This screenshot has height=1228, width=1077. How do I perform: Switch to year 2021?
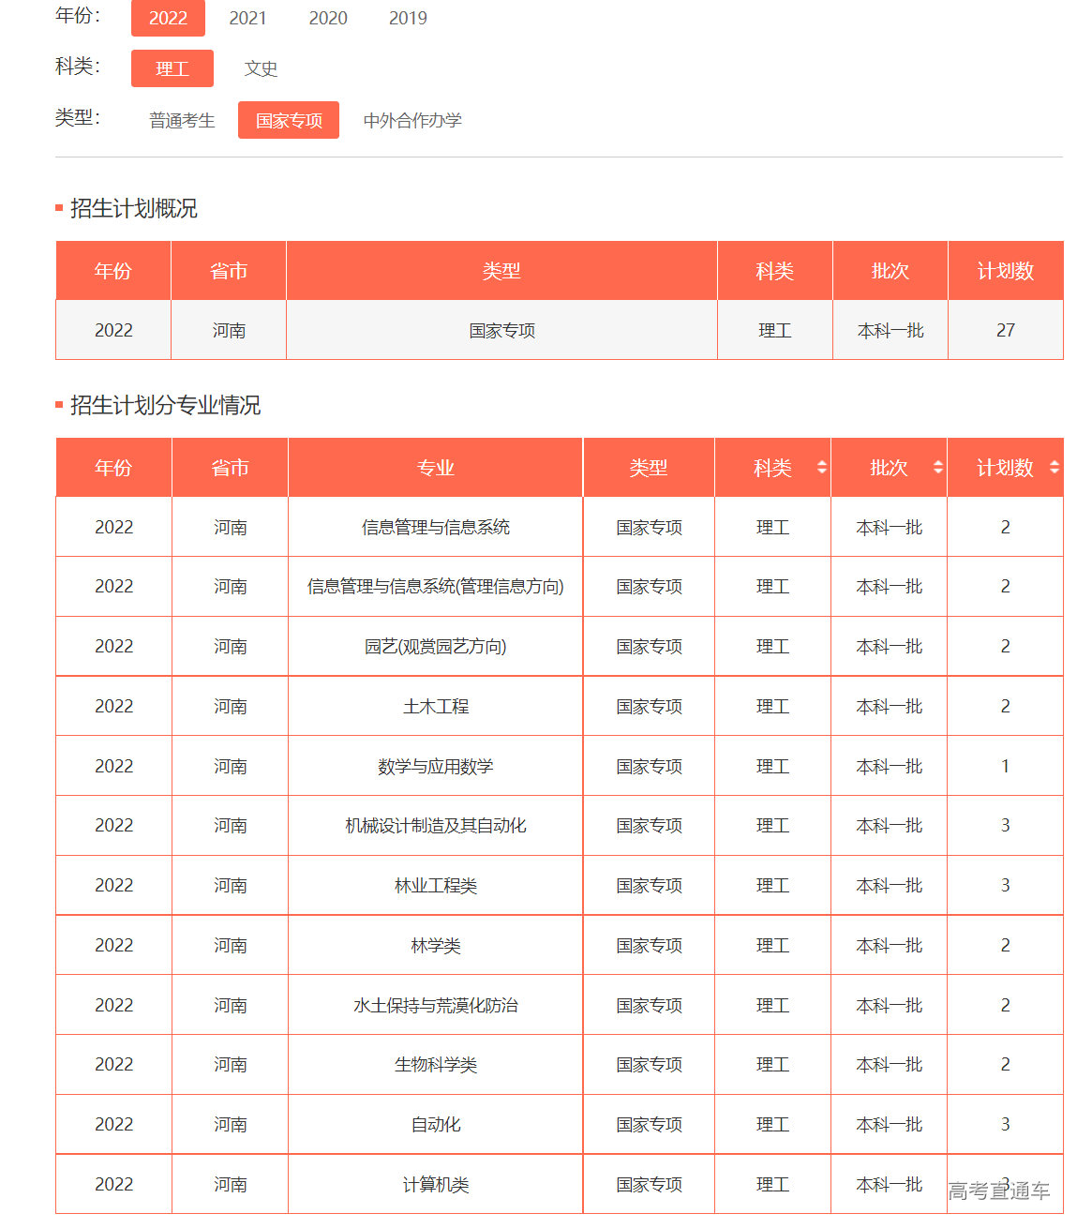tap(247, 18)
